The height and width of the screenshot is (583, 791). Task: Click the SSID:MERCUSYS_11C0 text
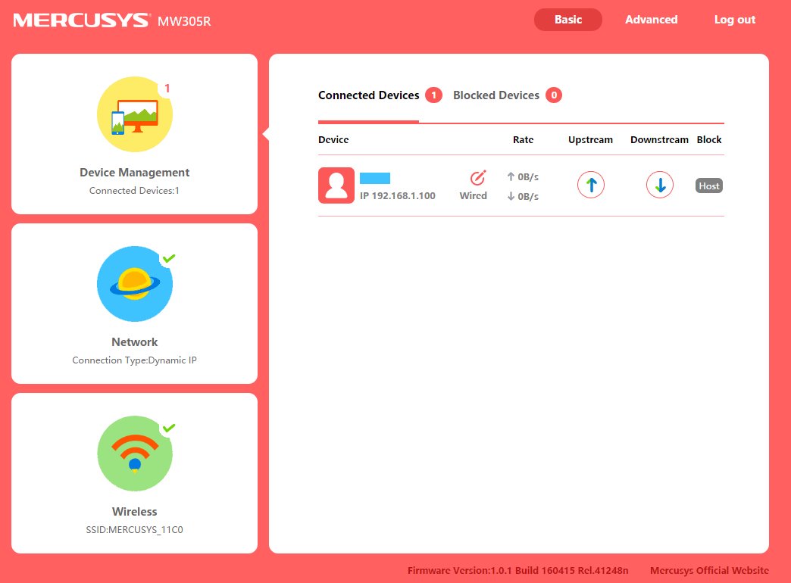click(x=135, y=530)
